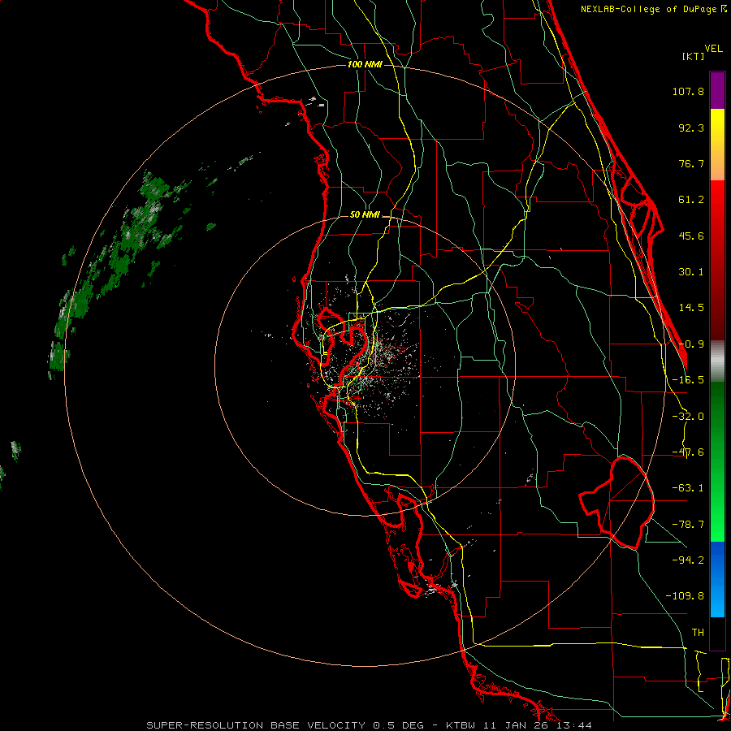Pick the blue segment of velocity scale
The height and width of the screenshot is (731, 731).
coord(717,579)
